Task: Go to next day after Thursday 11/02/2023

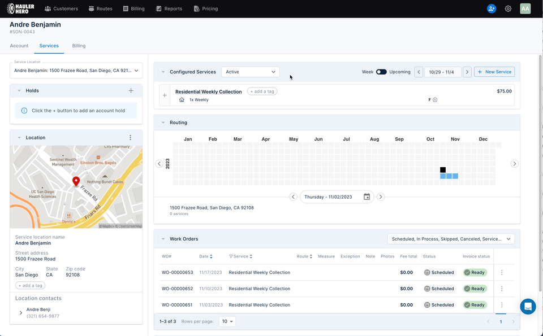Action: pyautogui.click(x=380, y=197)
